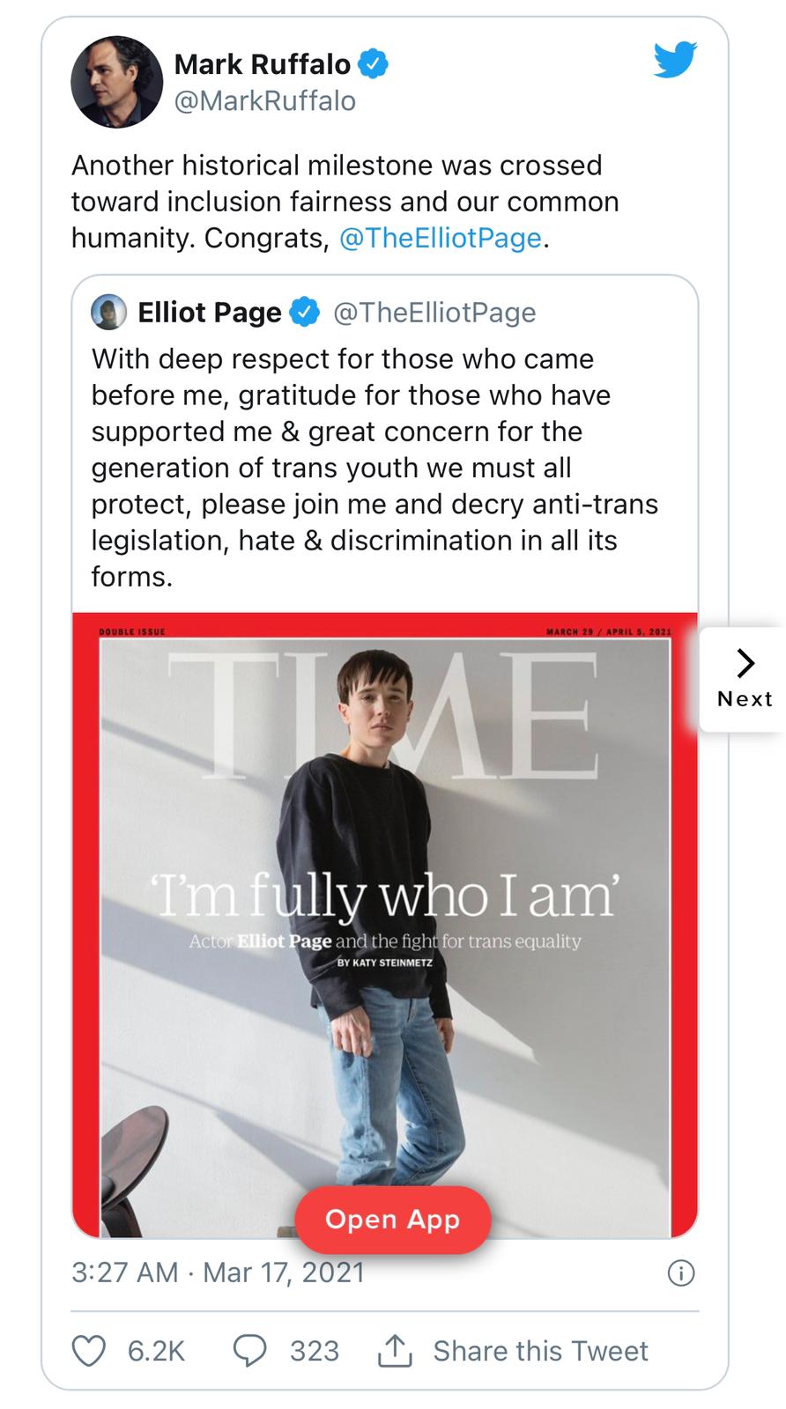Click Elliot Page's small avatar
Screen dimensions: 786x1409
(x=108, y=312)
